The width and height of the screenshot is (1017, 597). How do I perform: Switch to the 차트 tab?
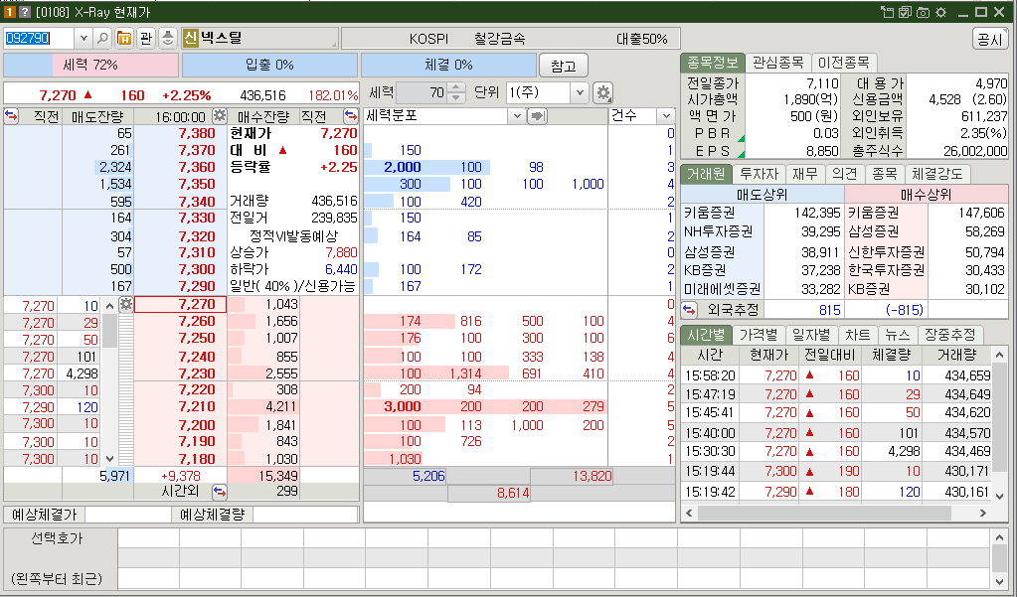(856, 336)
